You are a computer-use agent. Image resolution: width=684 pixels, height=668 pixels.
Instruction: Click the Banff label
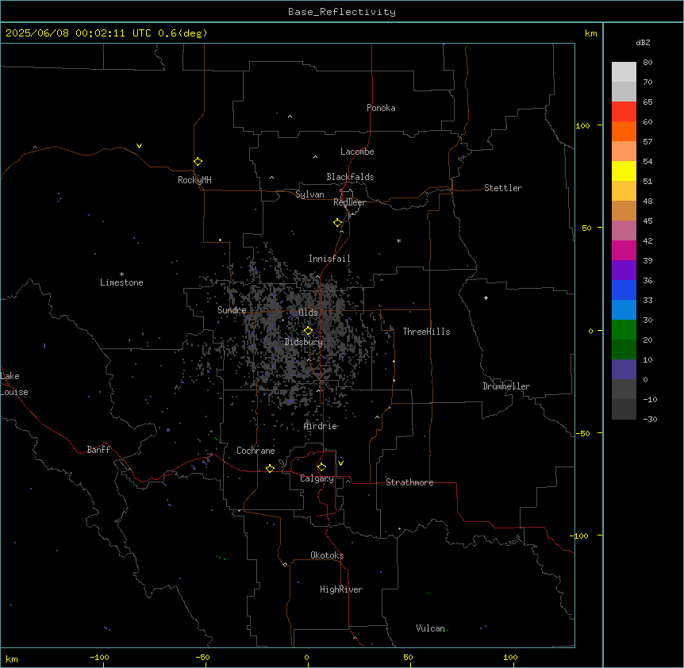98,450
